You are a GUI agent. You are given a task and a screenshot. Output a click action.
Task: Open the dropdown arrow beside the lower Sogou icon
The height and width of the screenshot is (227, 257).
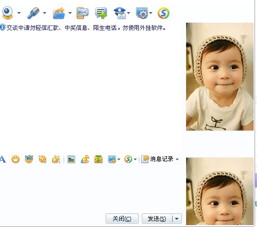135,159
